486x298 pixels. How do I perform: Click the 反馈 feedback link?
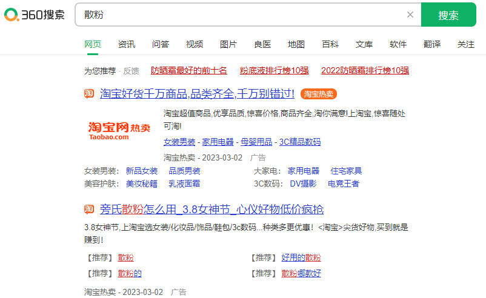(x=131, y=71)
